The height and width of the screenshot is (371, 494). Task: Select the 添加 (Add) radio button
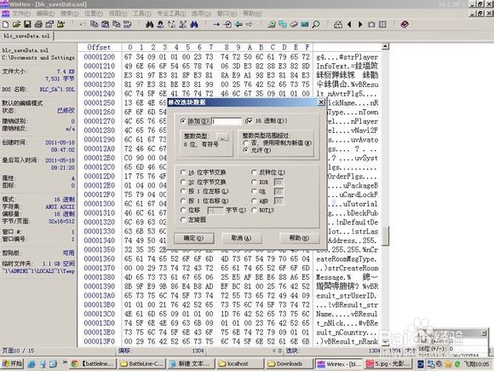[183, 121]
